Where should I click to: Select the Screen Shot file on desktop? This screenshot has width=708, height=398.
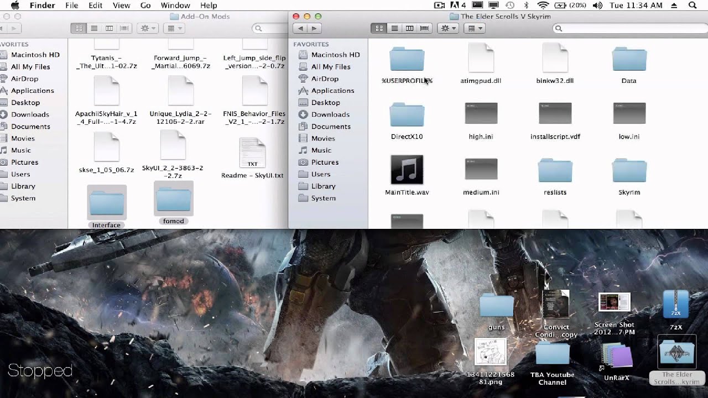coord(614,302)
